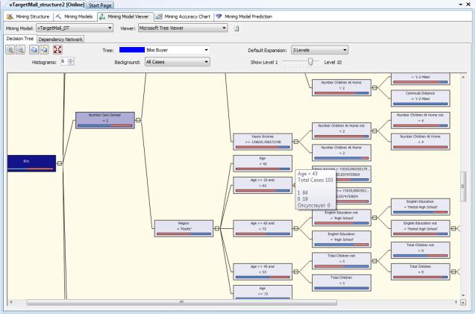
Task: Select the dark blue root tree node
Action: (31, 163)
